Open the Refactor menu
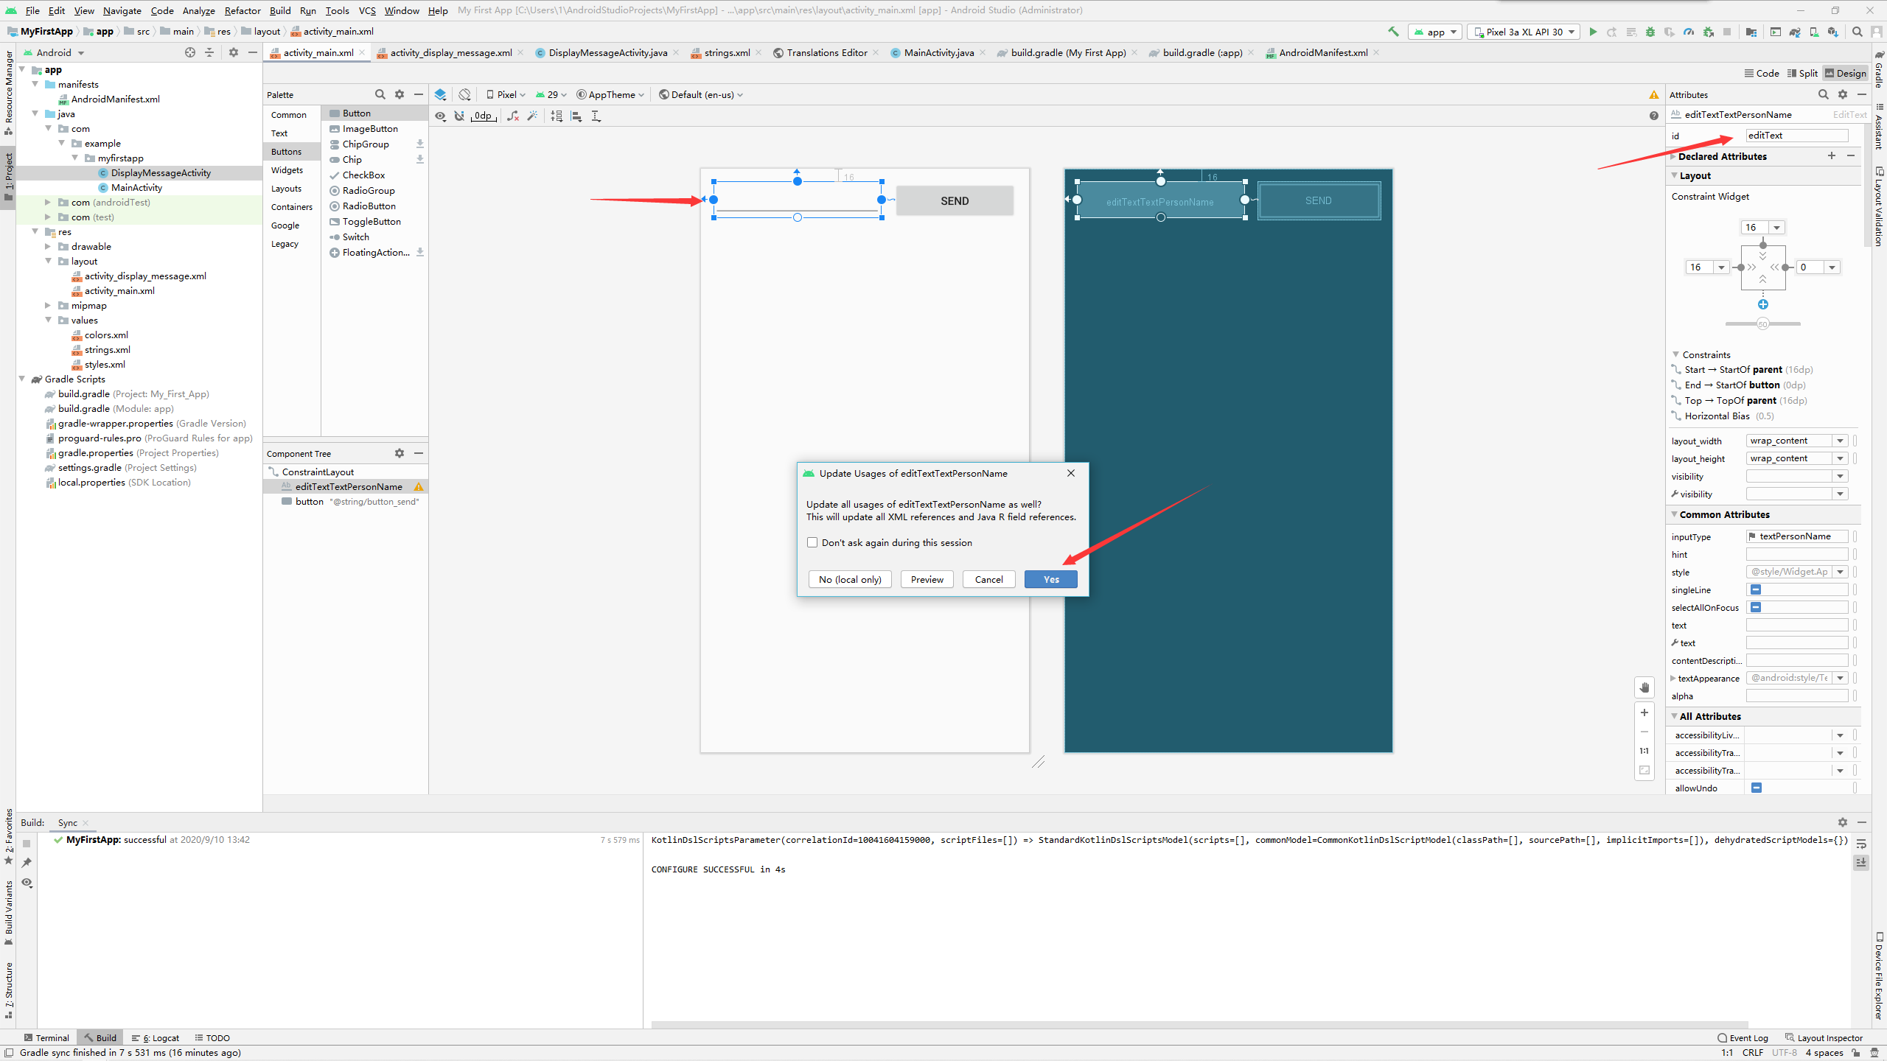The height and width of the screenshot is (1061, 1887). click(243, 10)
